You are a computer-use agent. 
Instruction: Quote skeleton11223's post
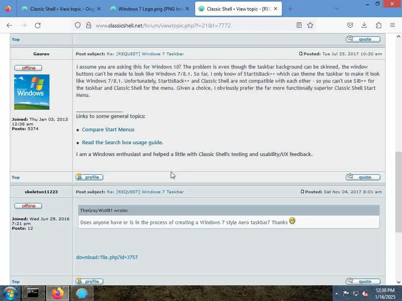(x=363, y=281)
